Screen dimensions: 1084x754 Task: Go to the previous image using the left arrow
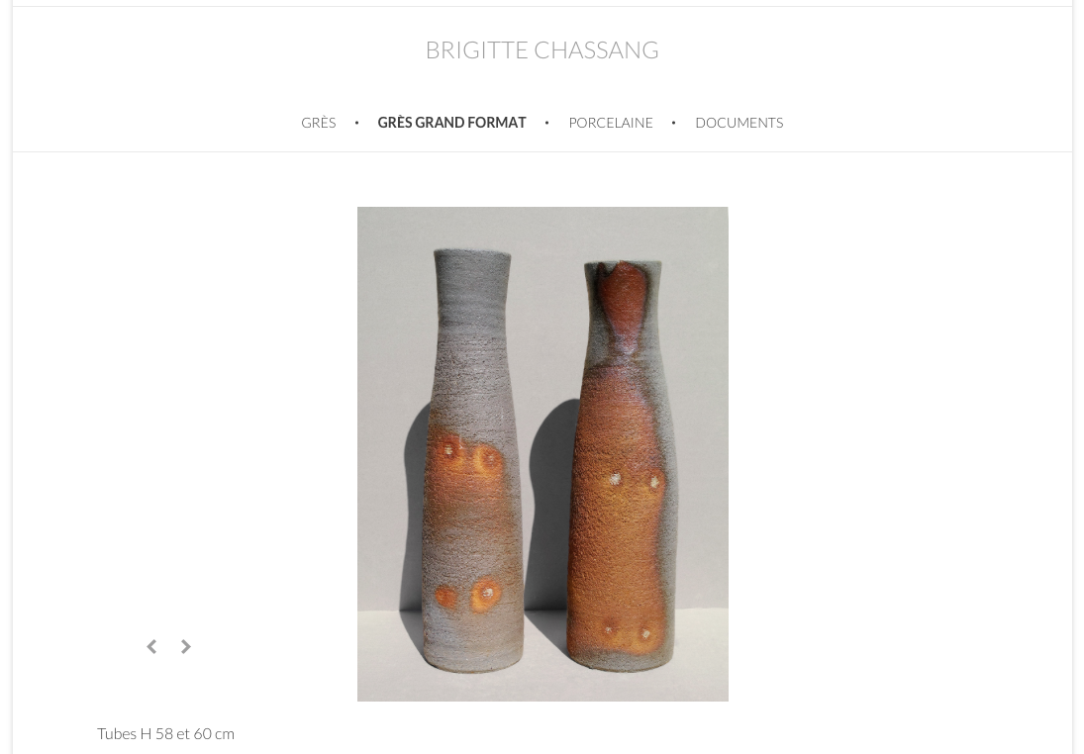coord(151,647)
